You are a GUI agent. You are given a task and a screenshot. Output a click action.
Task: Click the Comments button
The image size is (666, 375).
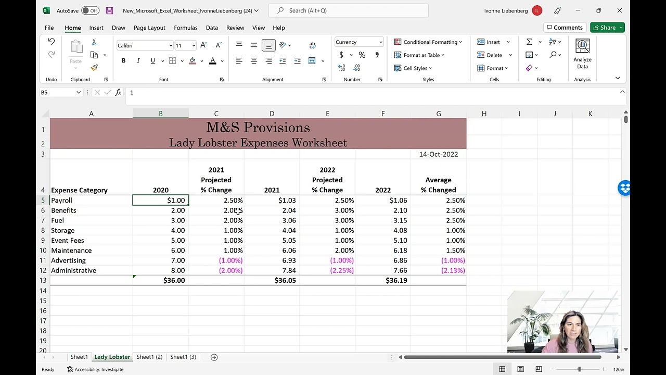point(565,28)
